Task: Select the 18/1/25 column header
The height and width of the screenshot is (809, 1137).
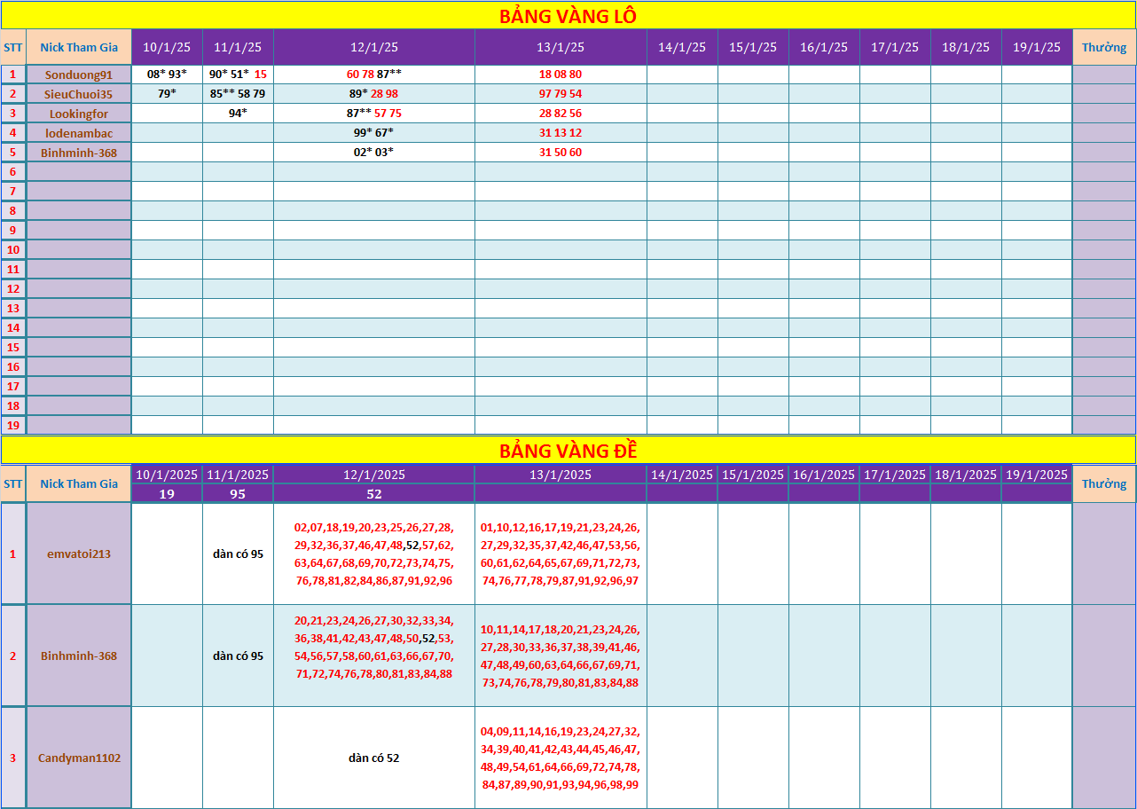Action: point(966,47)
